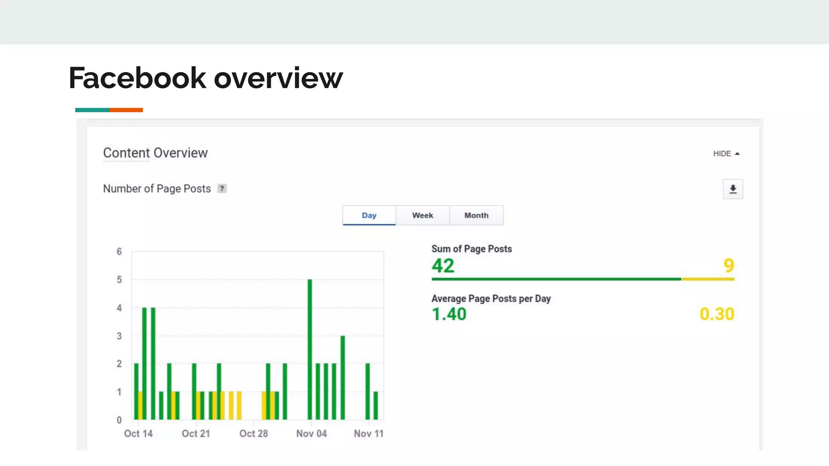Click the Oct 14 axis label
This screenshot has width=829, height=466.
pyautogui.click(x=138, y=434)
